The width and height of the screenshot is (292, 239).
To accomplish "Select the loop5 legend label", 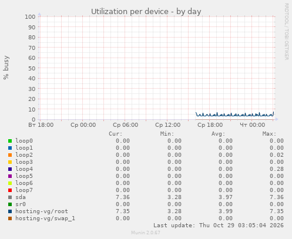I will click(x=24, y=176).
